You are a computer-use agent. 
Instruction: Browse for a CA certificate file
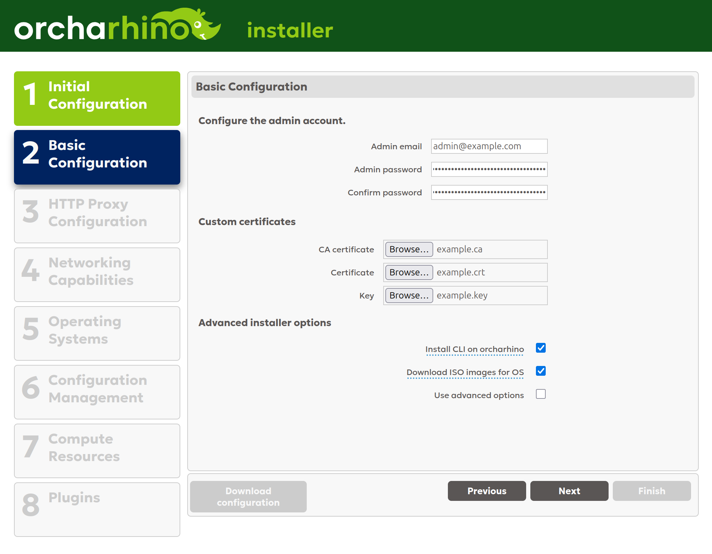coord(409,249)
